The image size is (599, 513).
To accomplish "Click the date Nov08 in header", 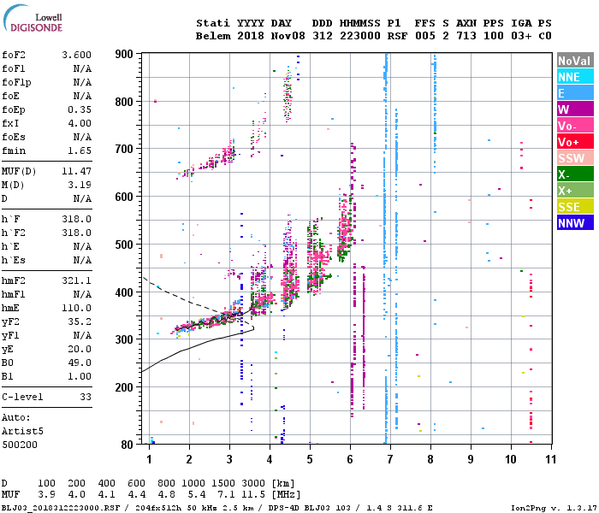I will [x=288, y=36].
